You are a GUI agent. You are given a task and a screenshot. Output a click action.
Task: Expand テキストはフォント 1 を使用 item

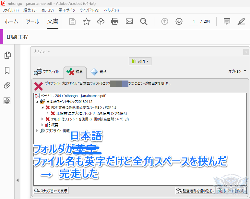coord(42,119)
